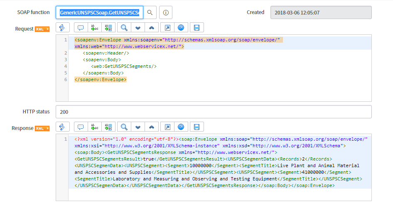Screen dimensions: 393x204
Task: Click Find Next down arrow in Request toolbar
Action: point(138,28)
